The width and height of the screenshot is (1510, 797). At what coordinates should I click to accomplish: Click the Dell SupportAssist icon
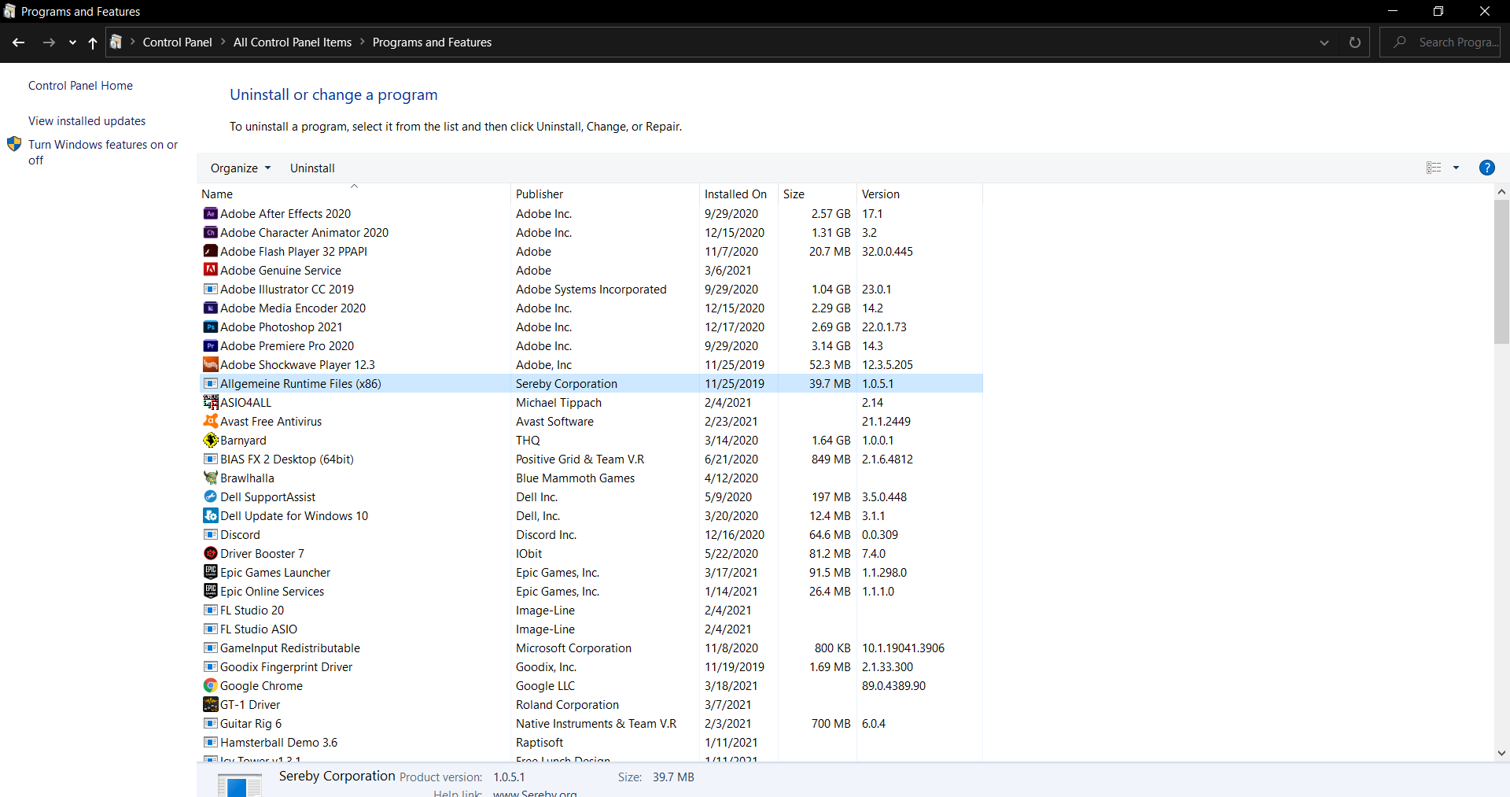[210, 496]
